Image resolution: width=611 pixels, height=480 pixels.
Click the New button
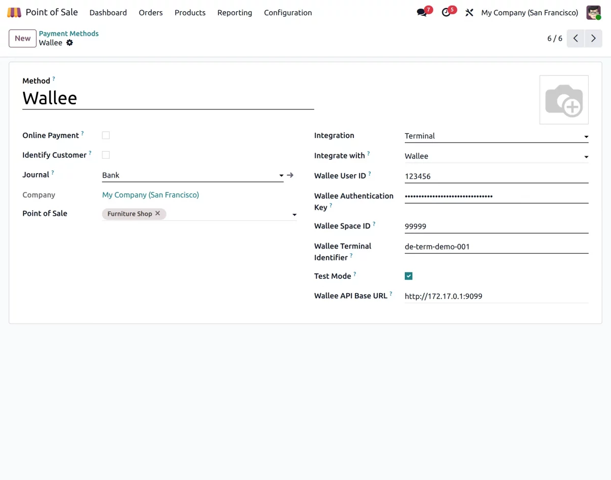22,38
